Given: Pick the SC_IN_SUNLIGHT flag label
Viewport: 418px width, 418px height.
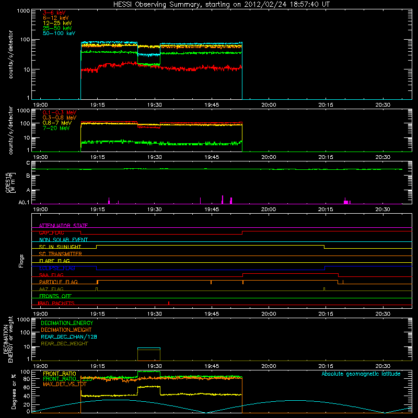Looking at the screenshot, I should 60,247.
